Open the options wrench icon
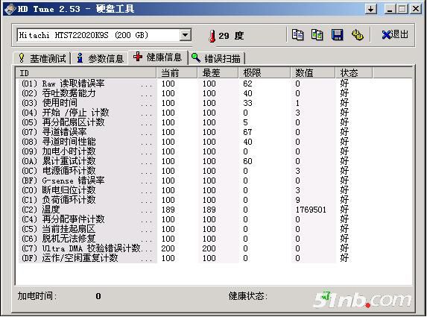 (x=357, y=35)
